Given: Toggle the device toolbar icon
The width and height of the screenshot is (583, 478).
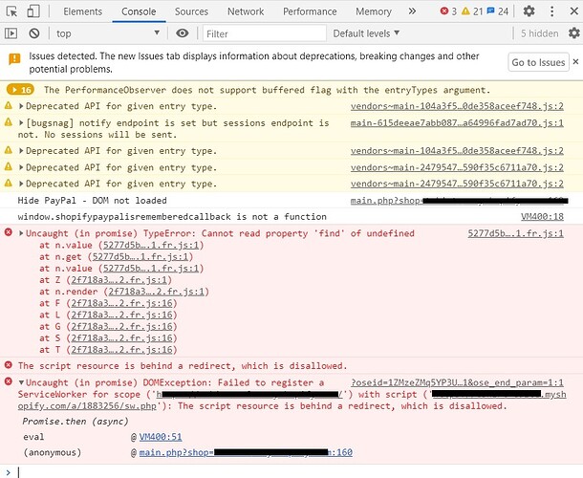Looking at the screenshot, I should [33, 11].
